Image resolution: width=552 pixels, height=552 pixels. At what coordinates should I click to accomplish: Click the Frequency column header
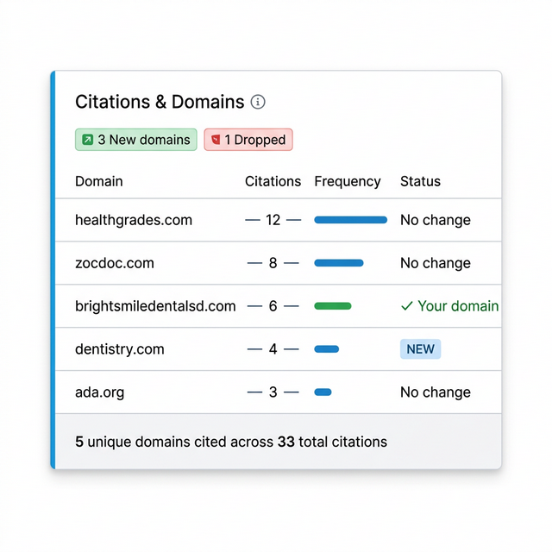347,181
